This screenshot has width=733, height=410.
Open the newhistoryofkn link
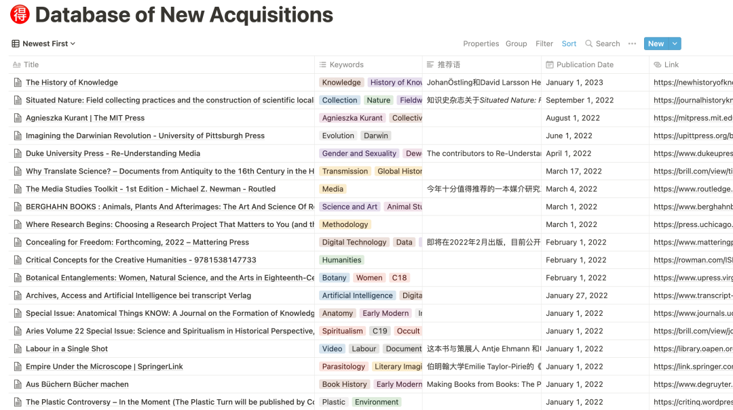click(693, 82)
